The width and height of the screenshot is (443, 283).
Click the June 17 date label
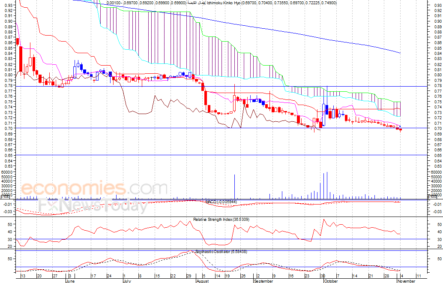click(93, 276)
